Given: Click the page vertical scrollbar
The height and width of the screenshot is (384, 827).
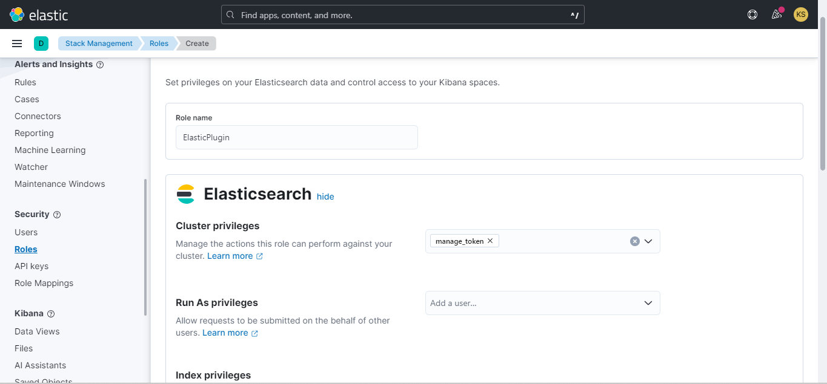Looking at the screenshot, I should pyautogui.click(x=823, y=94).
